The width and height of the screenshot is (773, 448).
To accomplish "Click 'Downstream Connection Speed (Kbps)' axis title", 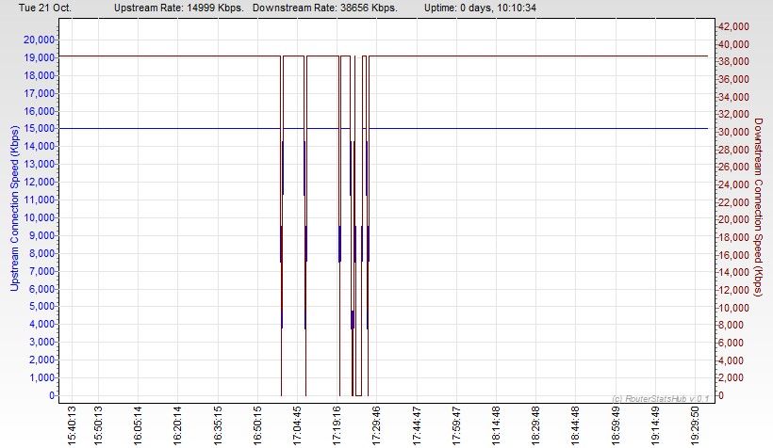I will pos(758,207).
